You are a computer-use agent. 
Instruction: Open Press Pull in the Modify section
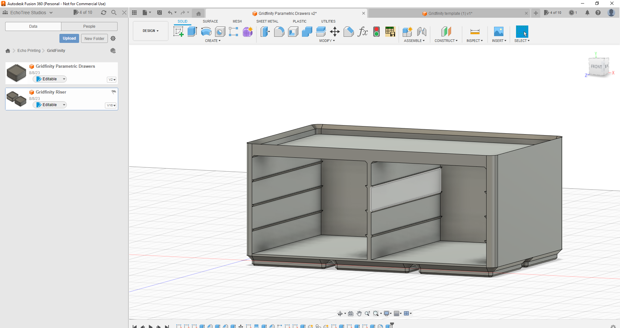click(265, 32)
